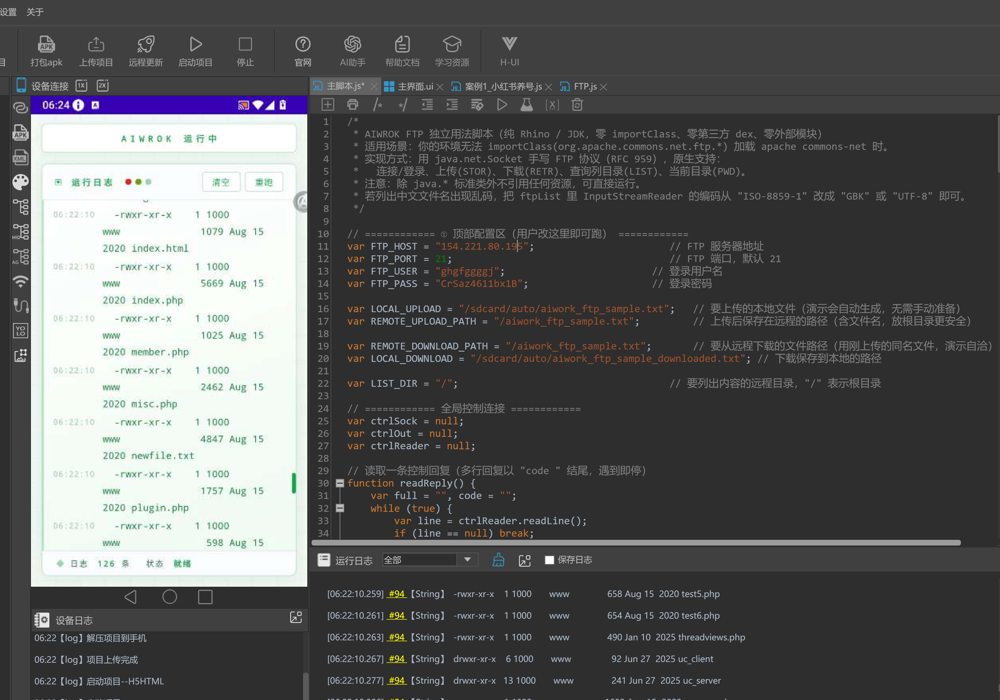Open the AI助手 assistant
The height and width of the screenshot is (700, 1000).
(x=352, y=51)
